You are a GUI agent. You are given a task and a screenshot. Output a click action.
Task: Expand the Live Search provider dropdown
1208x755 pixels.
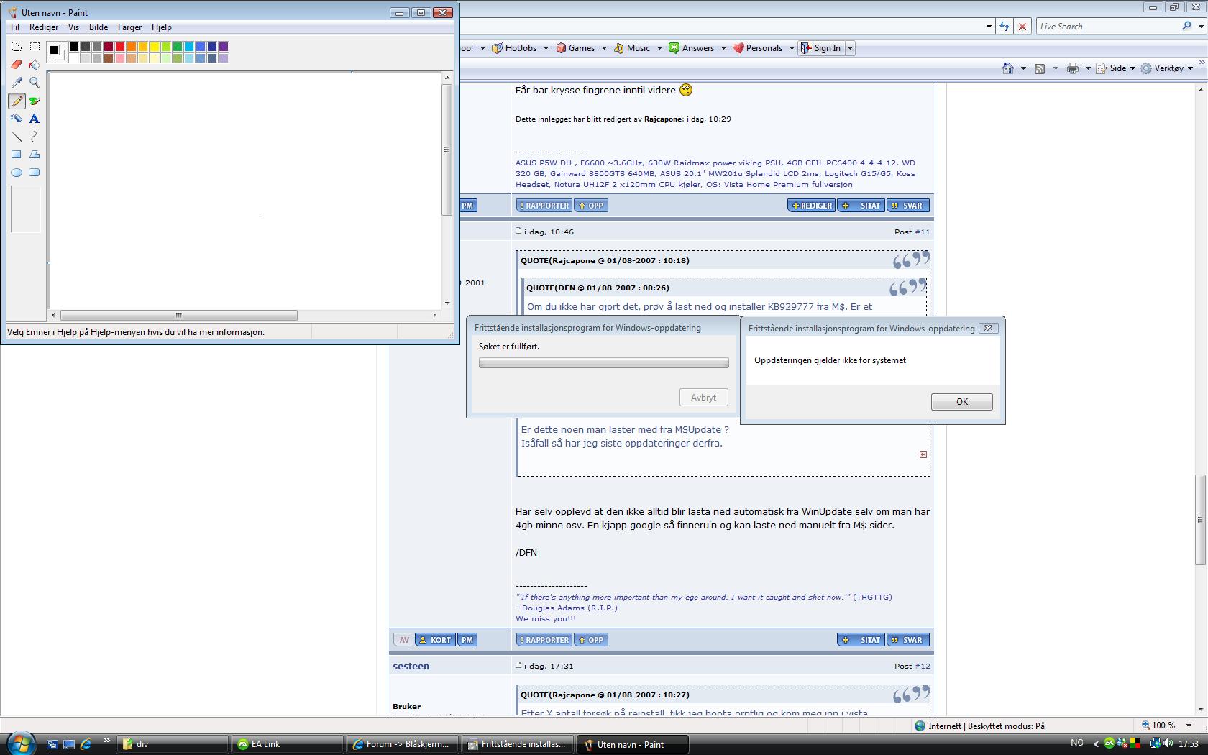click(x=1200, y=27)
